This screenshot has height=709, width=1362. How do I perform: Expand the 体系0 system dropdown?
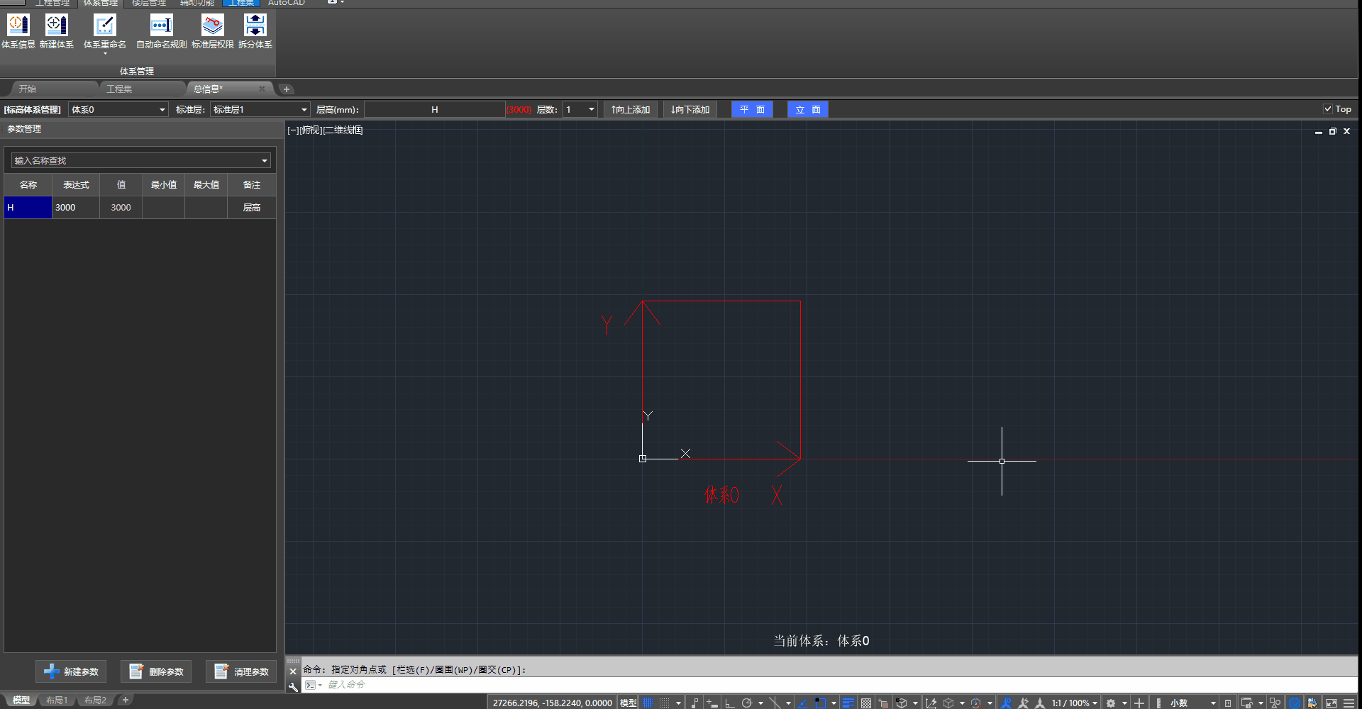[162, 110]
